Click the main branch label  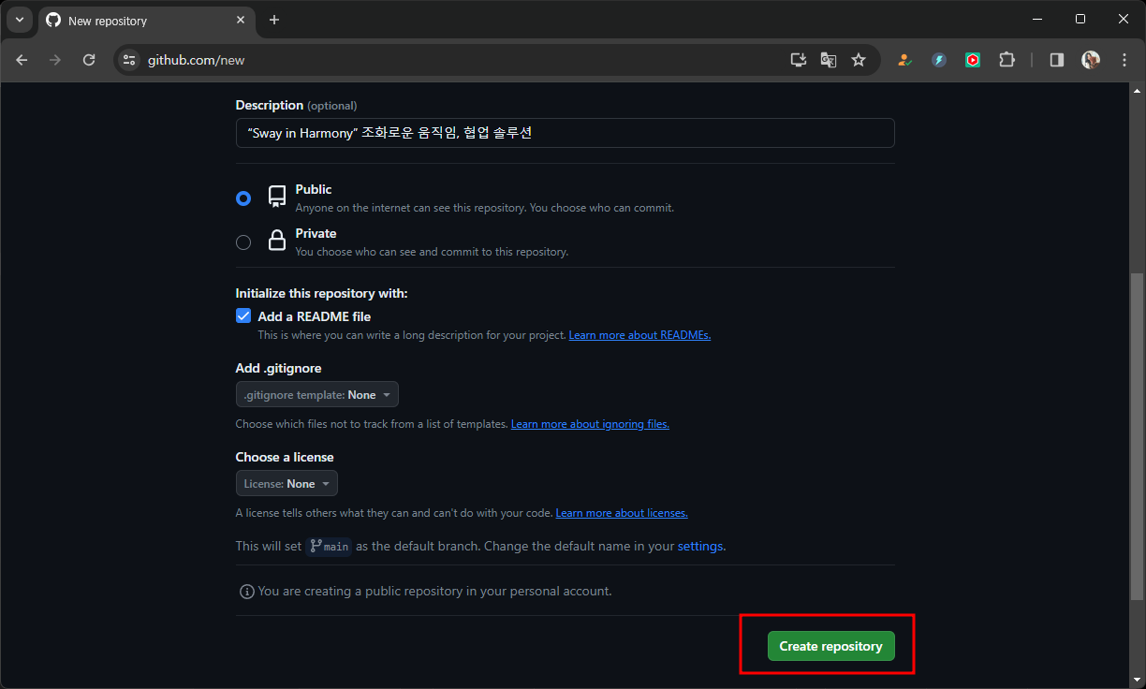tap(329, 546)
